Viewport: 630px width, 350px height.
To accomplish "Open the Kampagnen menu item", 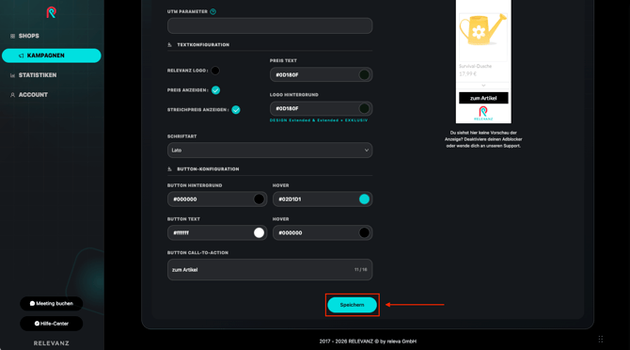I will pyautogui.click(x=52, y=56).
